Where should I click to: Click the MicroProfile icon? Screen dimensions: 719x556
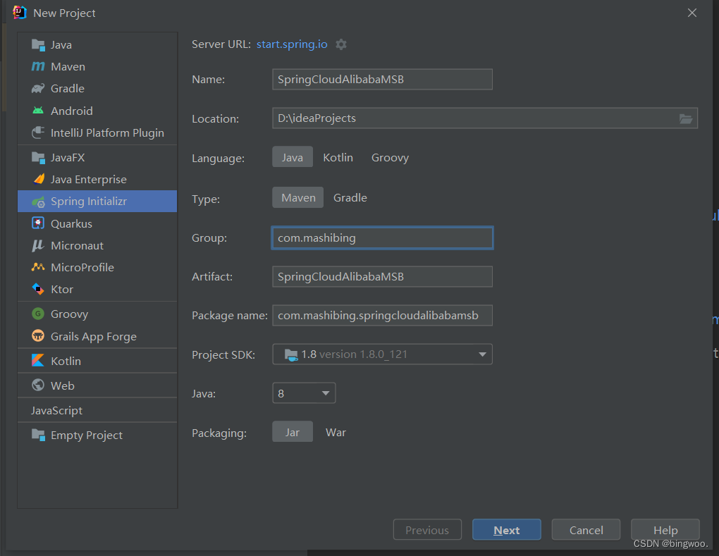click(38, 267)
